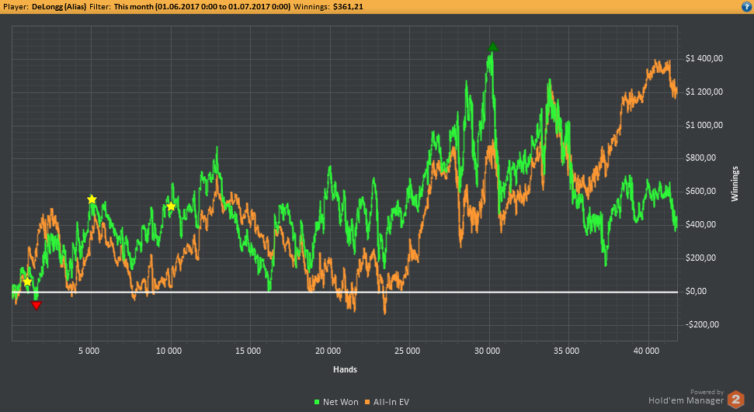Screen dimensions: 754x412
Task: Click the Hold'em Manager 2 logo icon
Action: 735,400
